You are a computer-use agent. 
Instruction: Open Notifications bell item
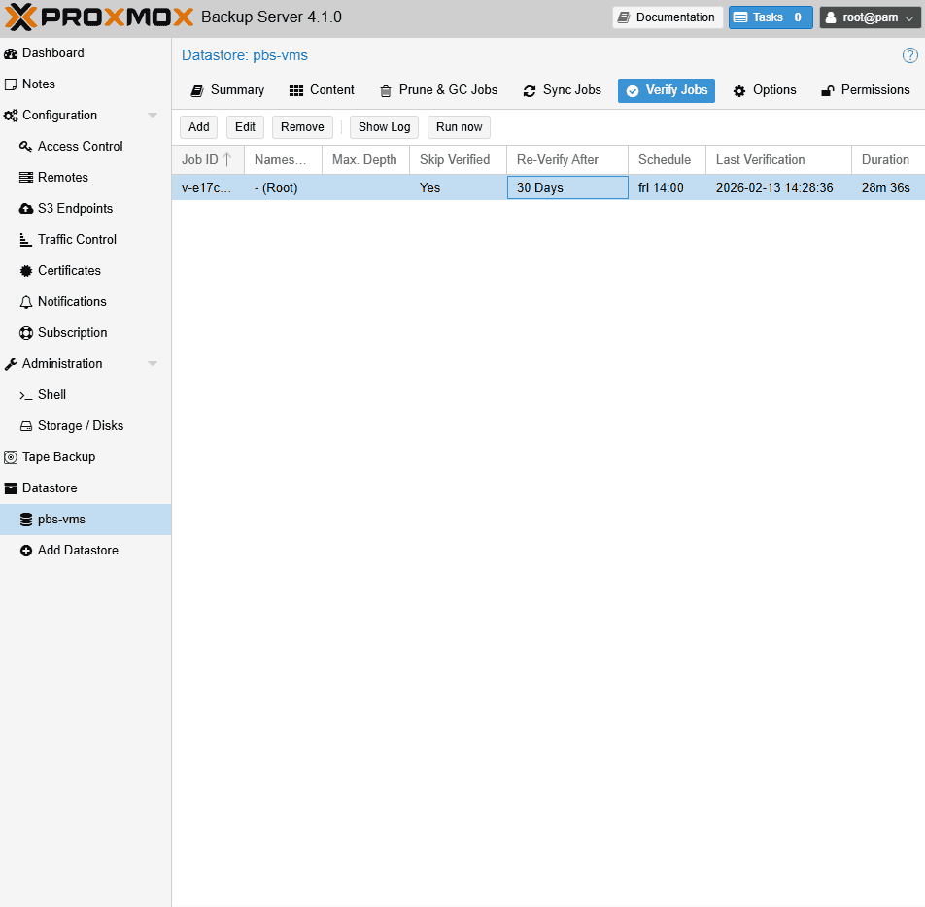71,302
